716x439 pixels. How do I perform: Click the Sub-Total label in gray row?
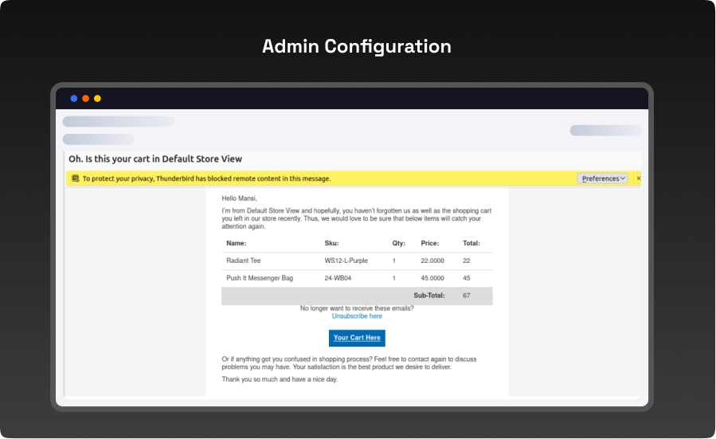(x=431, y=296)
